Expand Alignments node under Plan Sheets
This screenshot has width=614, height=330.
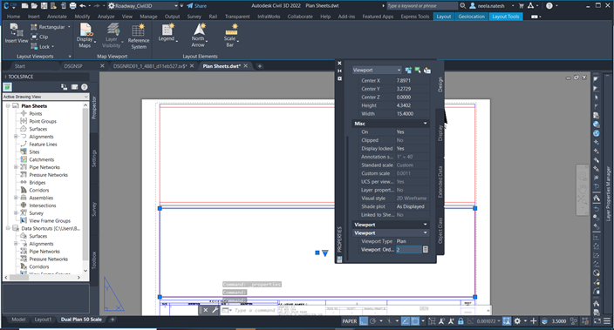point(16,137)
